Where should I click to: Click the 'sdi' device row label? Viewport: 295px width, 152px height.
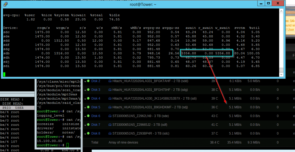point(6,66)
